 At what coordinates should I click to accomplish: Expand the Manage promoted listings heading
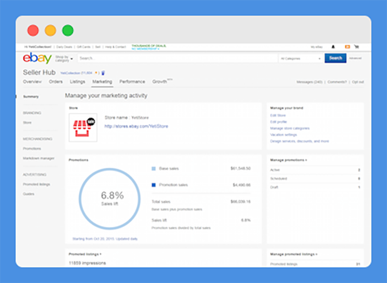pyautogui.click(x=294, y=254)
